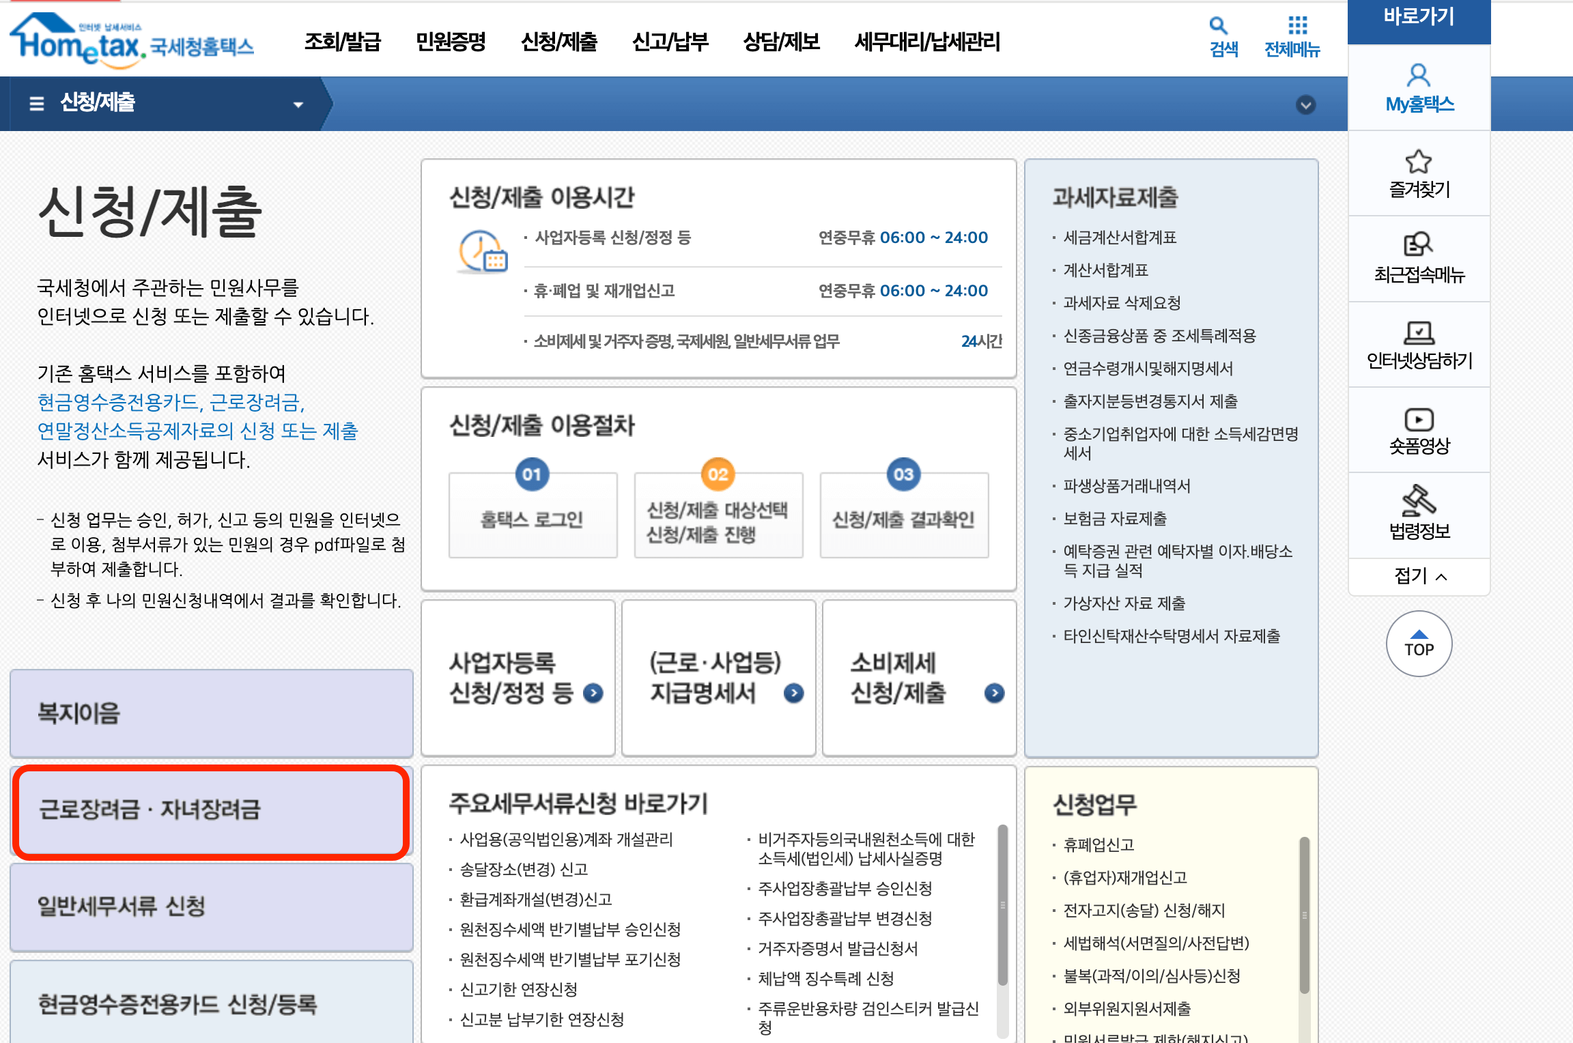Viewport: 1573px width, 1043px height.
Task: Select 일반세무서류 신청 category
Action: pos(212,907)
